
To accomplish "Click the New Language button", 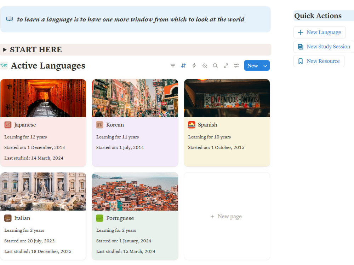I will [319, 33].
